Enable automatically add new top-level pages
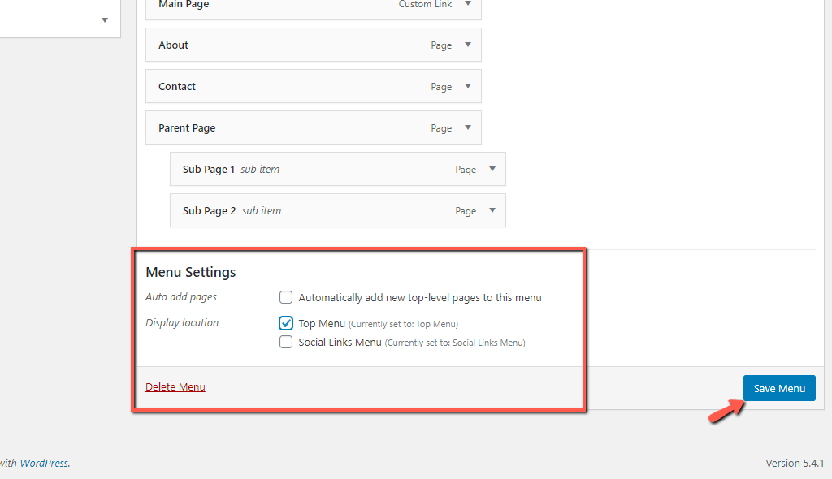The image size is (832, 479). click(286, 297)
